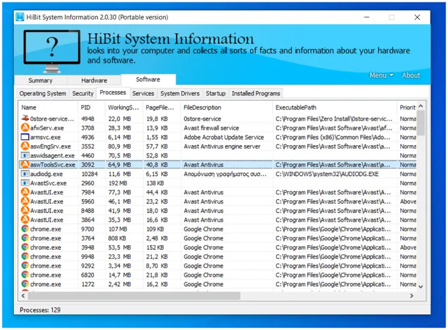Click Avast icon of AvastUI.exe PID 7984
This screenshot has width=448, height=330.
point(25,192)
